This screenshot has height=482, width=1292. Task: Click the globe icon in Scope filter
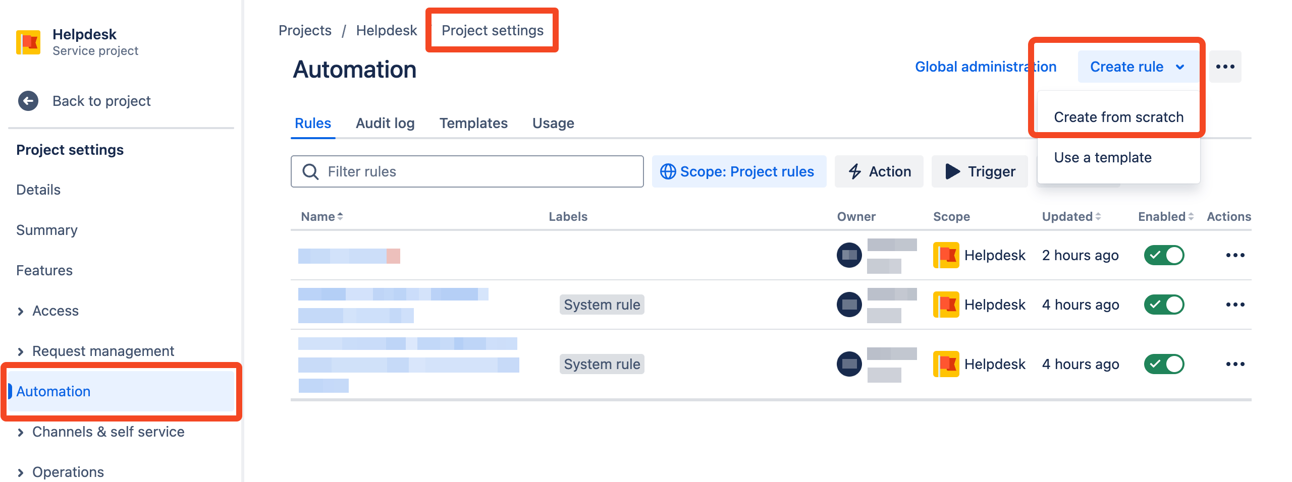click(668, 171)
